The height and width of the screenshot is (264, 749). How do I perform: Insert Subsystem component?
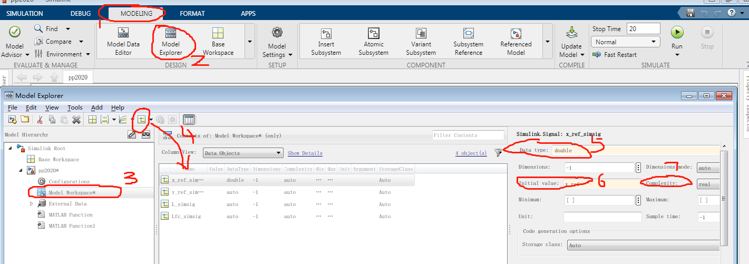[x=326, y=41]
